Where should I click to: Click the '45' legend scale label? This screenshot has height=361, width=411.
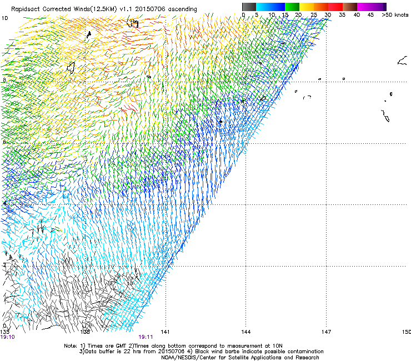tap(370, 15)
